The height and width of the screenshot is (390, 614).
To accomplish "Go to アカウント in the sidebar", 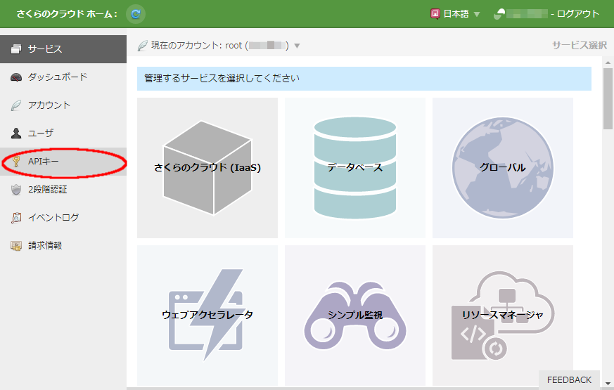I will tap(49, 105).
